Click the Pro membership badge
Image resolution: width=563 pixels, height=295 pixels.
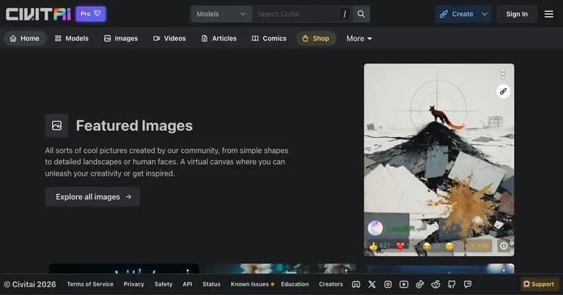pyautogui.click(x=90, y=14)
